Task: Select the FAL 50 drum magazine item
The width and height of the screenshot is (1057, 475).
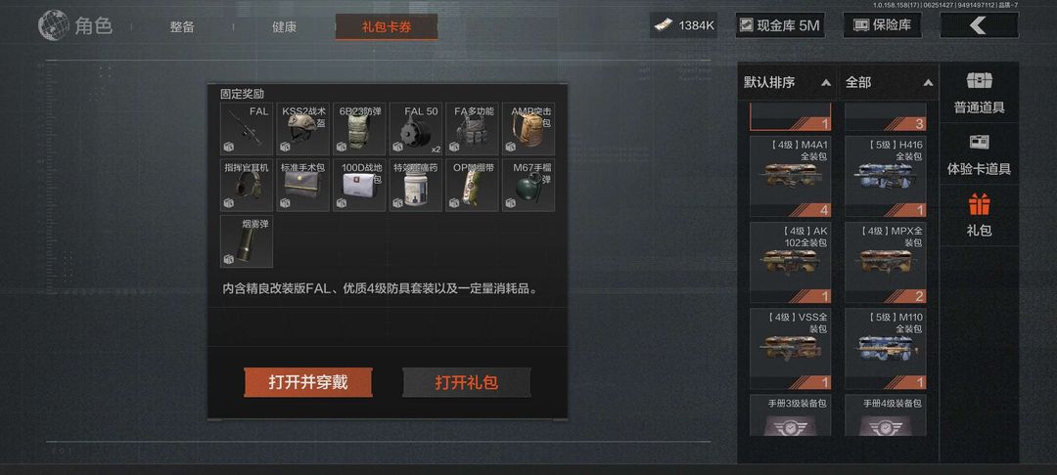Action: (416, 128)
